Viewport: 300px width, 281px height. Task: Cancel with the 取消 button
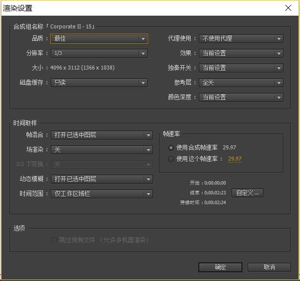[x=269, y=267]
